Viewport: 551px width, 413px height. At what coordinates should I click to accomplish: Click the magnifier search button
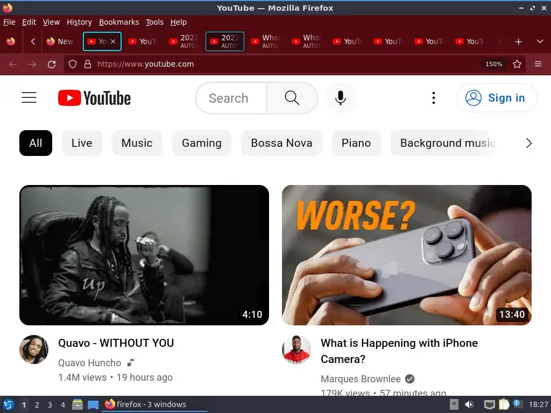(x=292, y=98)
